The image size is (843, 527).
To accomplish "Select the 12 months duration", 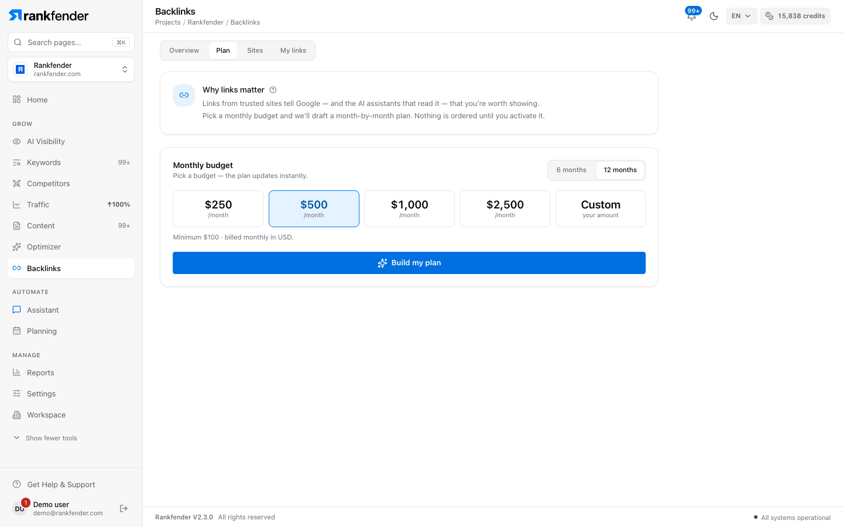I will click(x=620, y=170).
